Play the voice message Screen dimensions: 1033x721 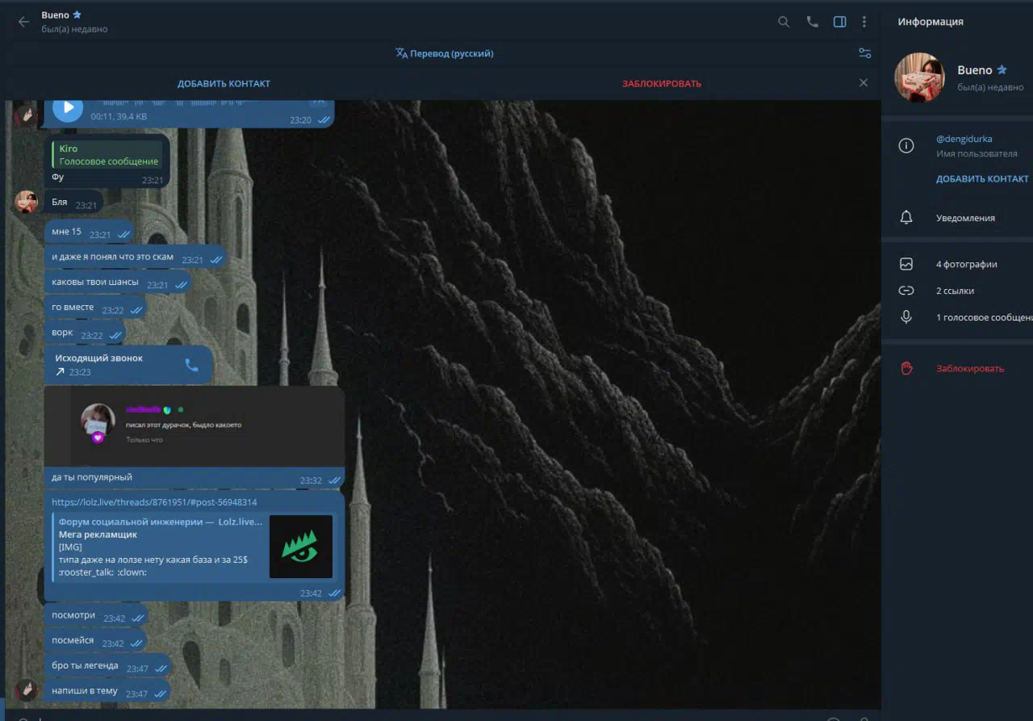click(x=68, y=107)
